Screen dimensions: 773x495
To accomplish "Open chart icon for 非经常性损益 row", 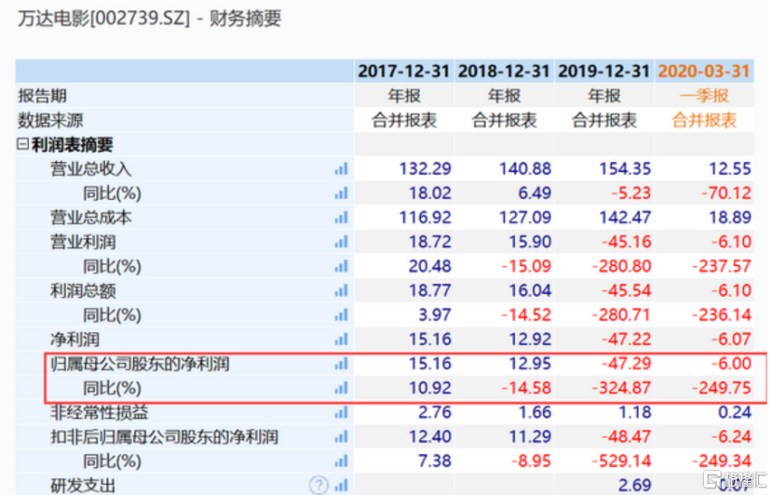I will 341,412.
